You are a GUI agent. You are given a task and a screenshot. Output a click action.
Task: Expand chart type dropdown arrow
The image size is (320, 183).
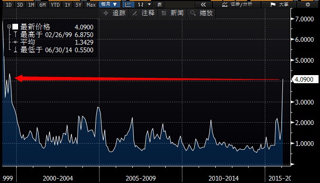[x=150, y=4]
